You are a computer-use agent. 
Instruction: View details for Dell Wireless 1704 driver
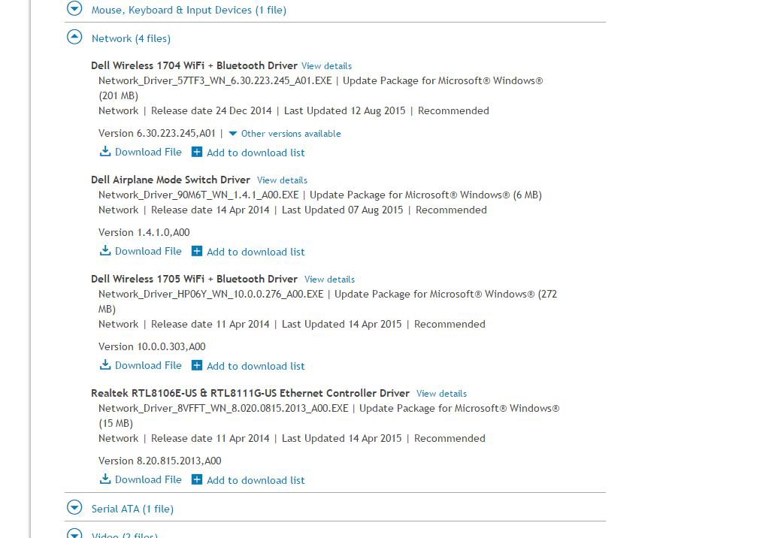[326, 66]
